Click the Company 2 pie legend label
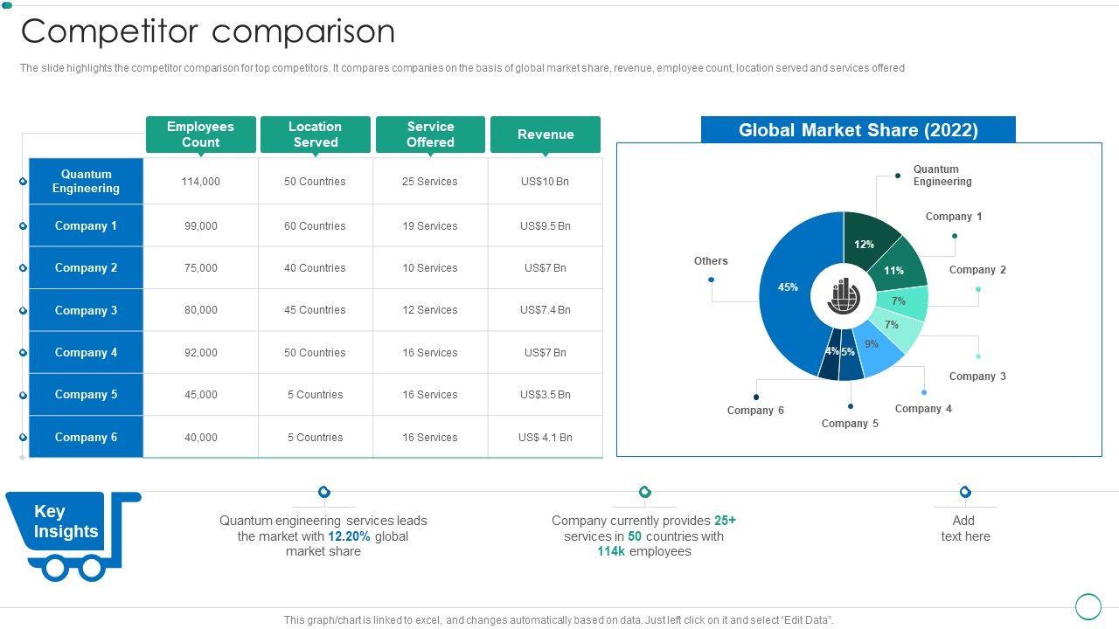The height and width of the screenshot is (629, 1119). pyautogui.click(x=977, y=270)
